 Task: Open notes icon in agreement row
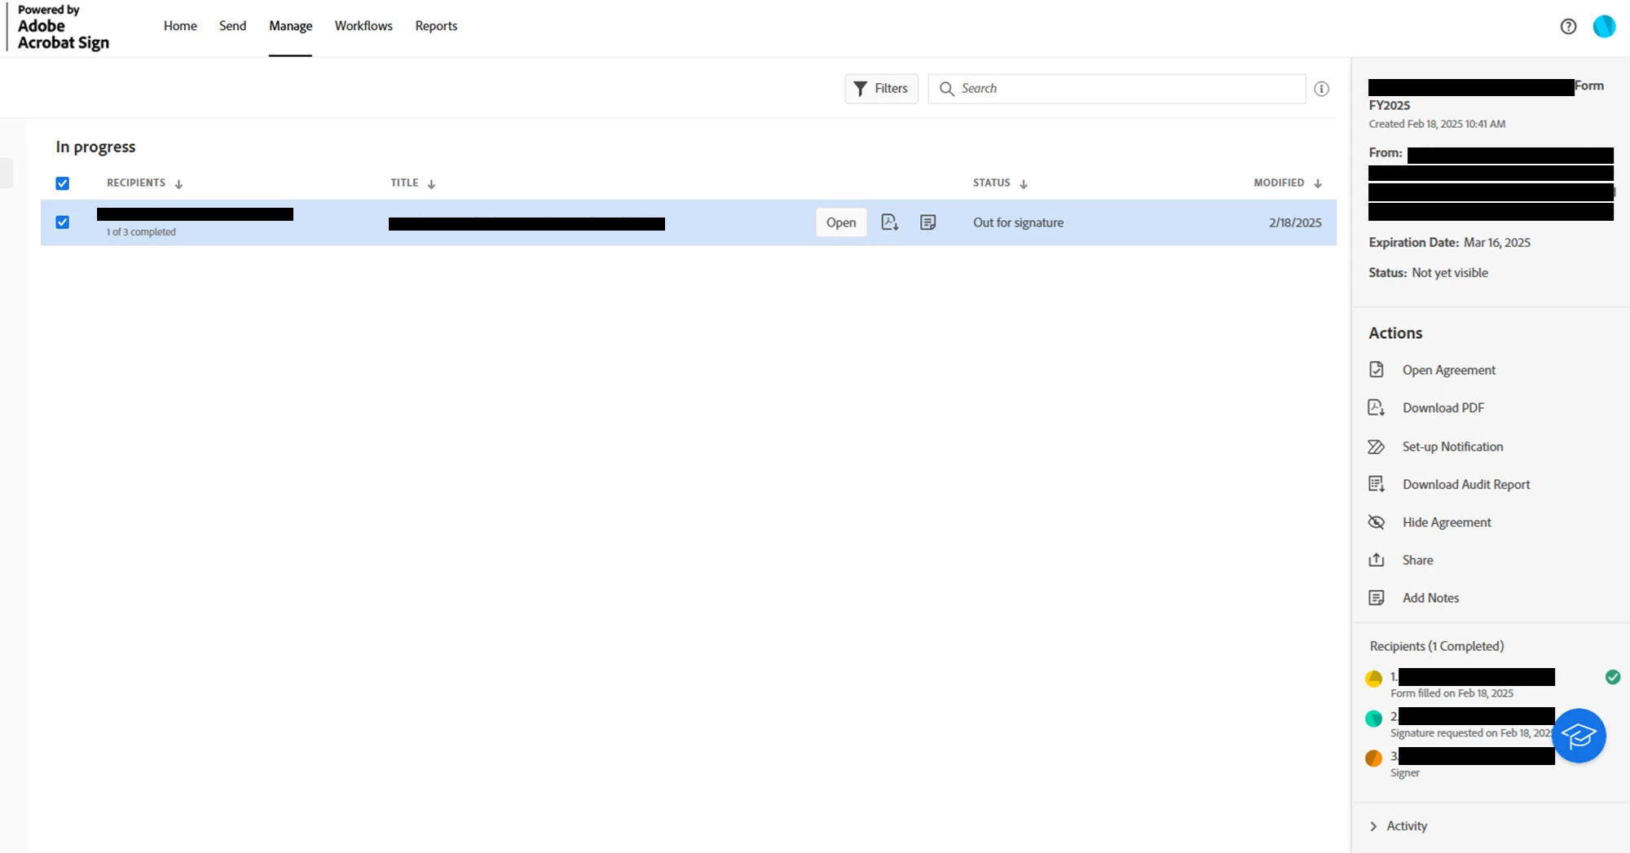point(927,222)
